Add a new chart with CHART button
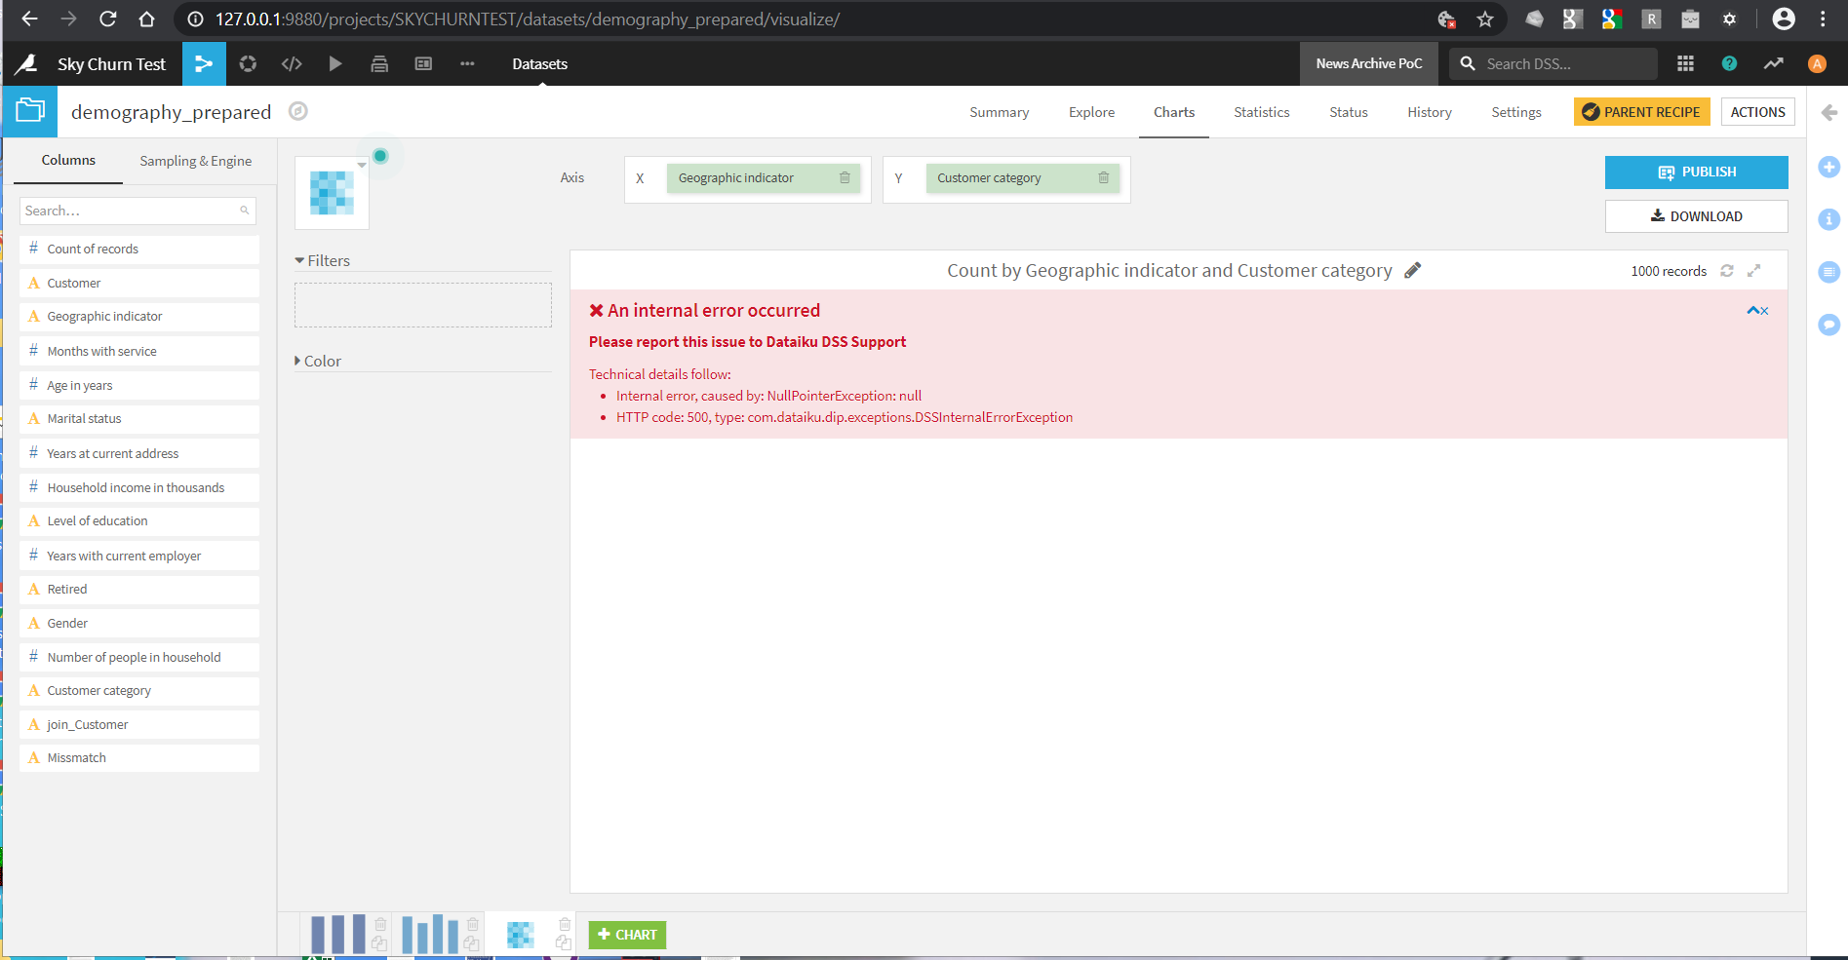Screen dimensions: 1848x960 coord(627,935)
